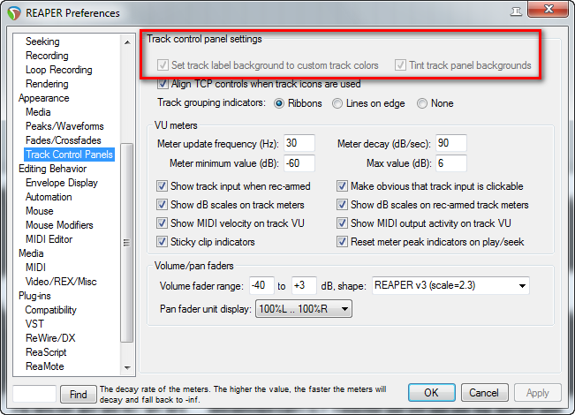Click the REAPER logo icon in title bar
575x415 pixels.
(14, 13)
